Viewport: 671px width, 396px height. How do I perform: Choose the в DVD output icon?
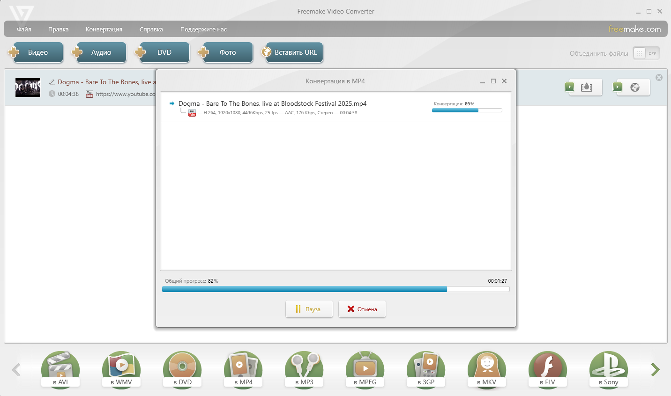pyautogui.click(x=182, y=369)
